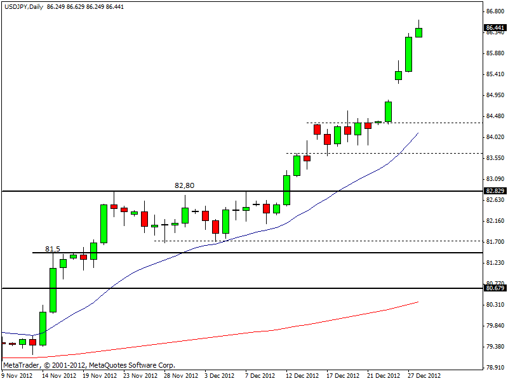Viewport: 508px width, 381px height.
Task: Click the USDJPY,Daily chart title
Action: pos(22,5)
